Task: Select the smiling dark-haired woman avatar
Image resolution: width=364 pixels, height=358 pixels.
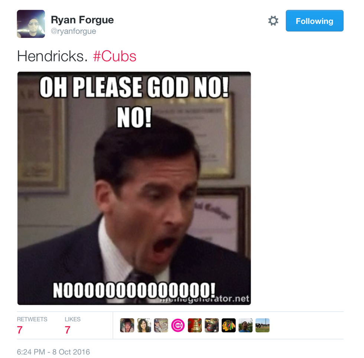Action: pos(144,325)
